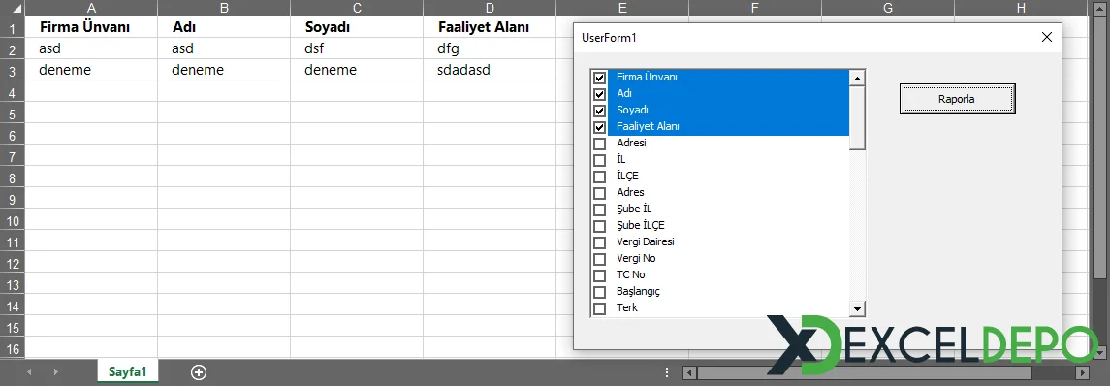Viewport: 1110px width, 386px height.
Task: Enable the Vergi Dairesi checkbox
Action: [600, 242]
